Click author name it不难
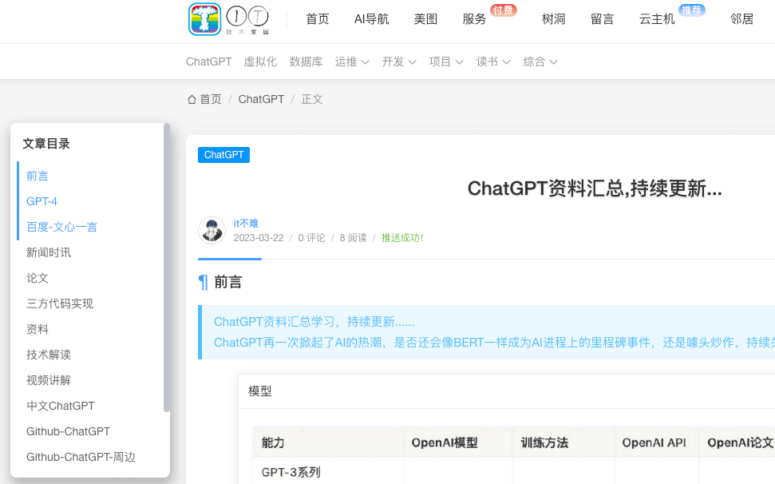The image size is (775, 484). click(246, 224)
